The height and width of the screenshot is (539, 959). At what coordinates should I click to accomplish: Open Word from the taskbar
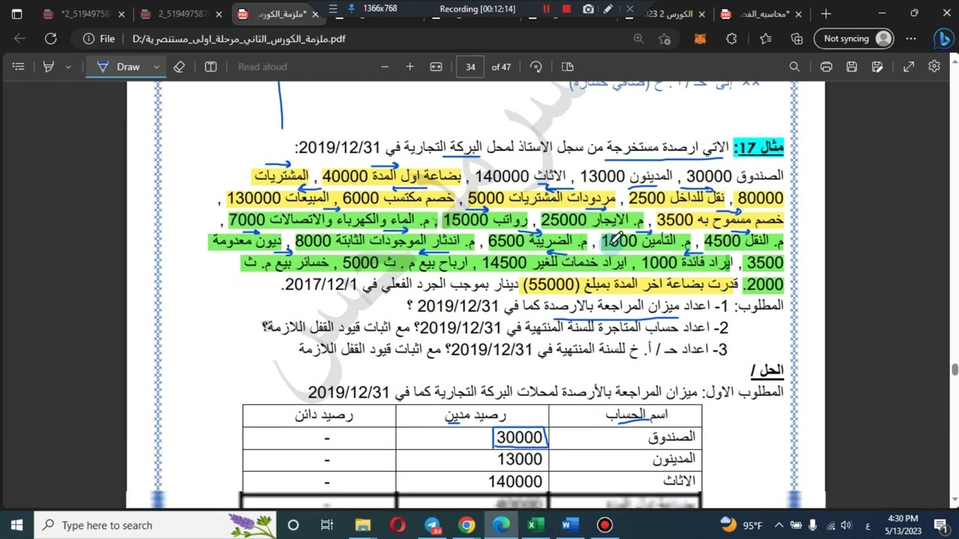570,525
